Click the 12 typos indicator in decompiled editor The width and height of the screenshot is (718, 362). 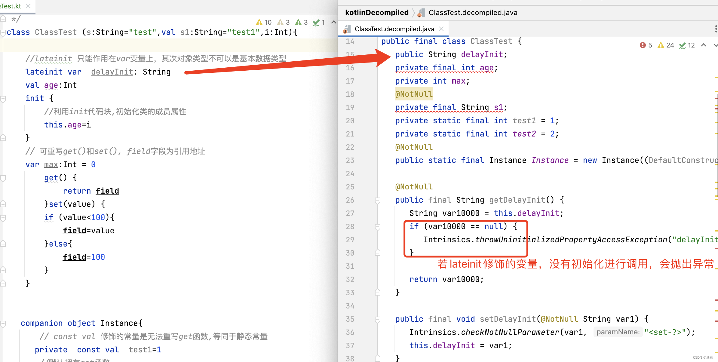click(687, 45)
